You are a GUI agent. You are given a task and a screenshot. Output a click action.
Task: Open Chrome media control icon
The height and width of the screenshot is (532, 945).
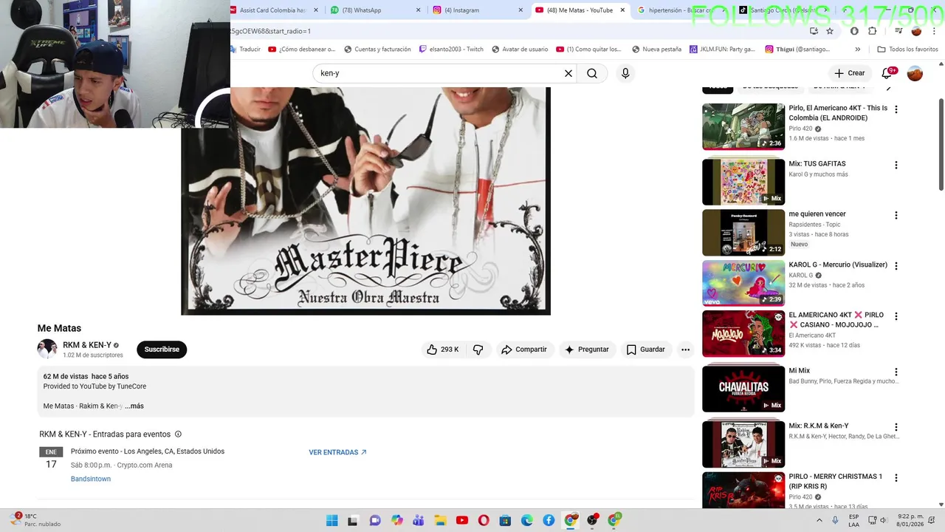[x=898, y=31]
